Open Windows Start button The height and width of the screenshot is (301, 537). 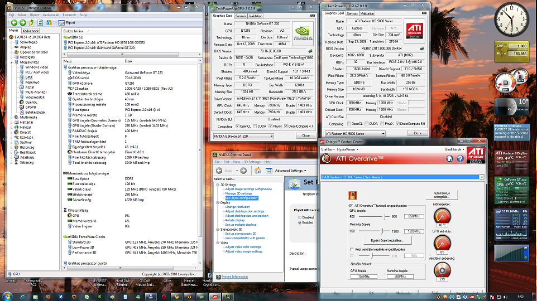(x=7, y=297)
